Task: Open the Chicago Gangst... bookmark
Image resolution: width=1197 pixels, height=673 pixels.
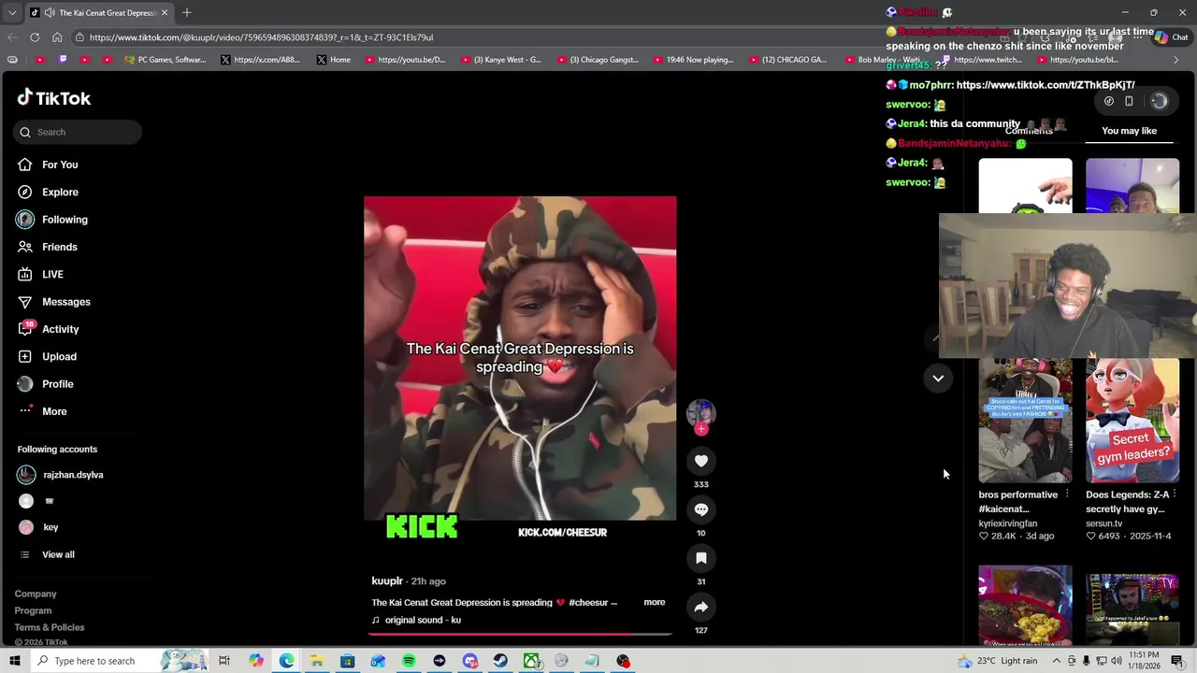Action: point(598,60)
